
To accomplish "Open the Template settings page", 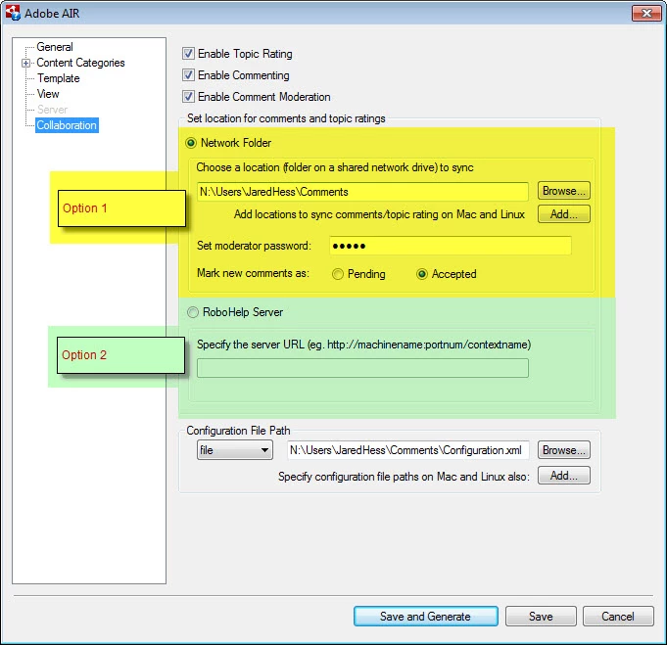I will (59, 78).
